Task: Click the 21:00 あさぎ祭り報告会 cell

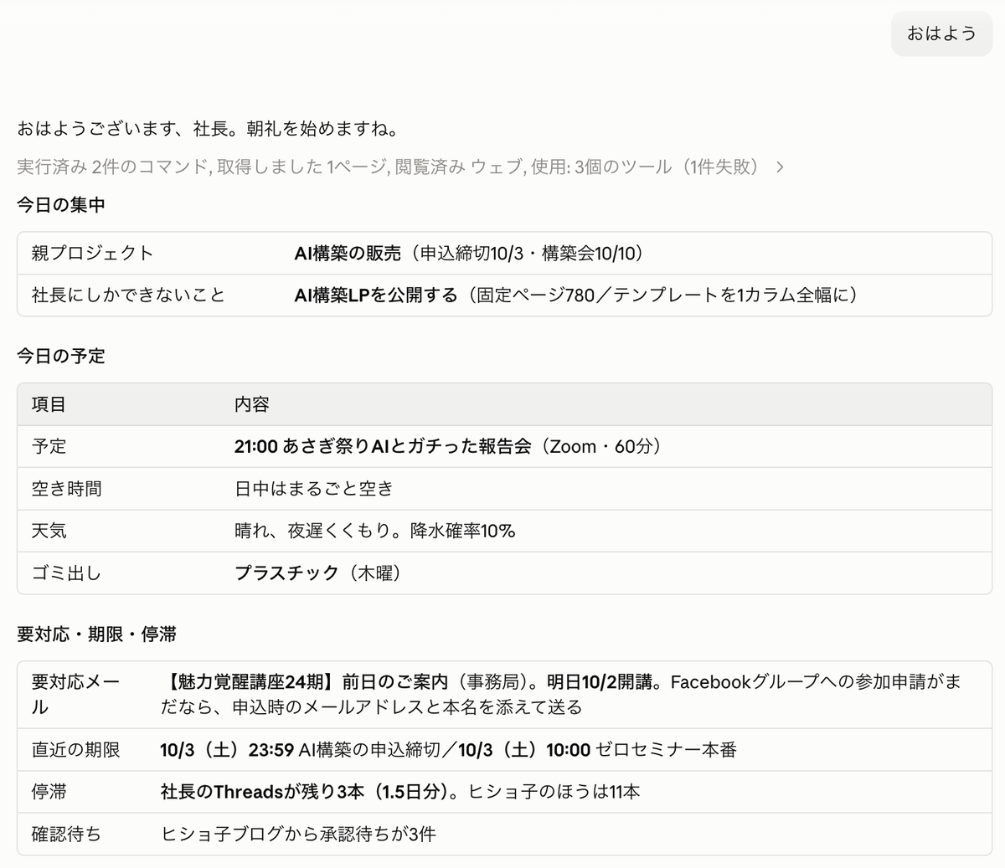Action: point(448,446)
